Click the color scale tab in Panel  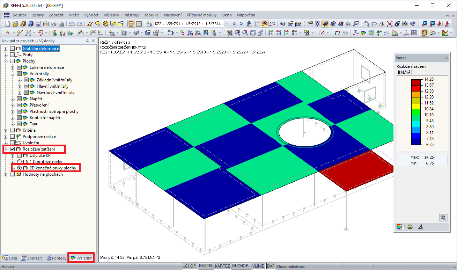point(400,227)
